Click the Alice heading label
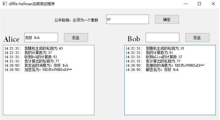Screen dimensions: 220x120 tap(11, 39)
